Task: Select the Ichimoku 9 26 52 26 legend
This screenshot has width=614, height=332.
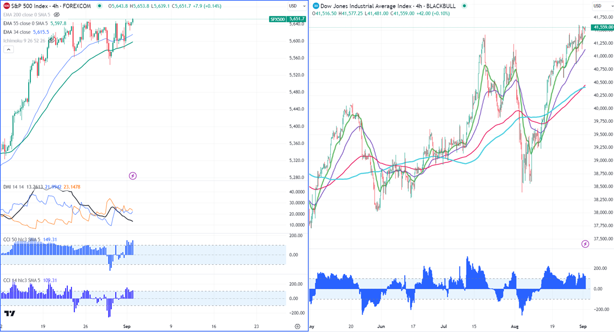Action: coord(24,41)
